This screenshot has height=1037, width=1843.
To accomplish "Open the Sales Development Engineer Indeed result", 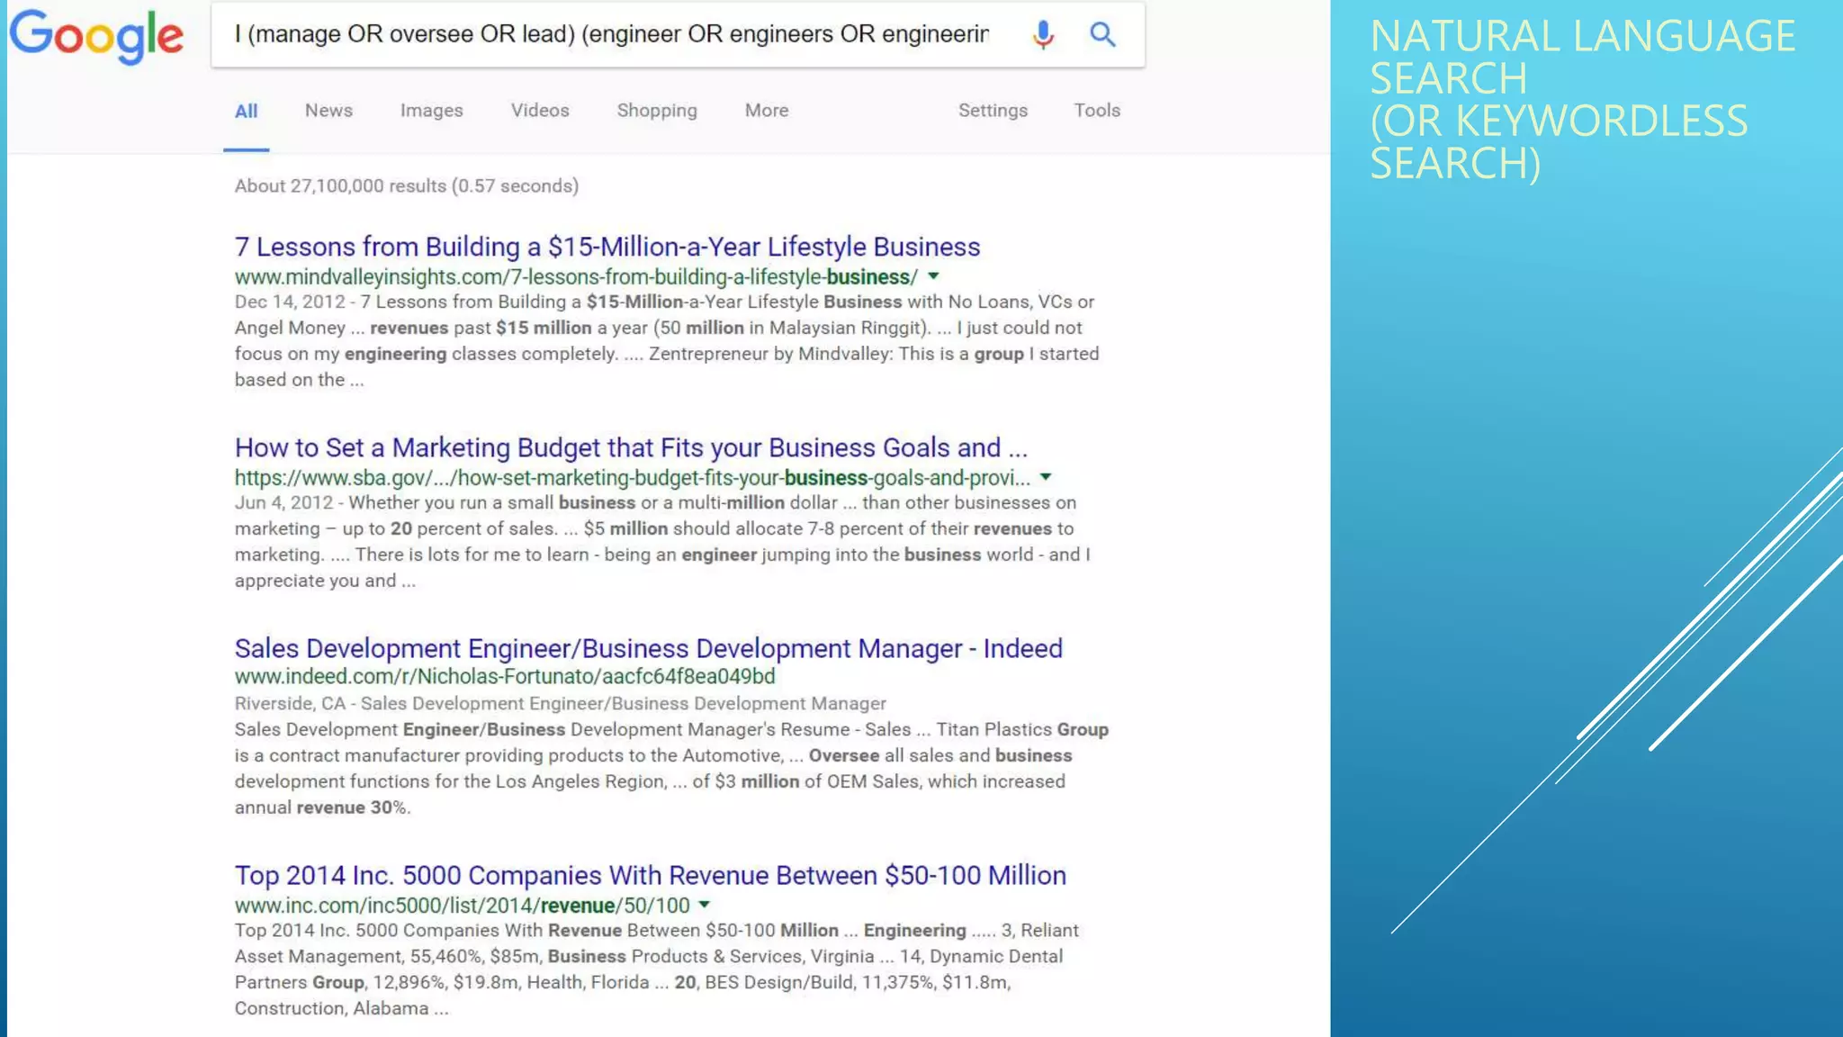I will point(648,648).
